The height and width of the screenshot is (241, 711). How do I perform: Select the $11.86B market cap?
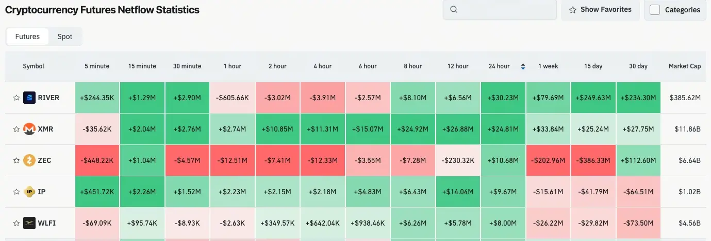click(x=687, y=129)
